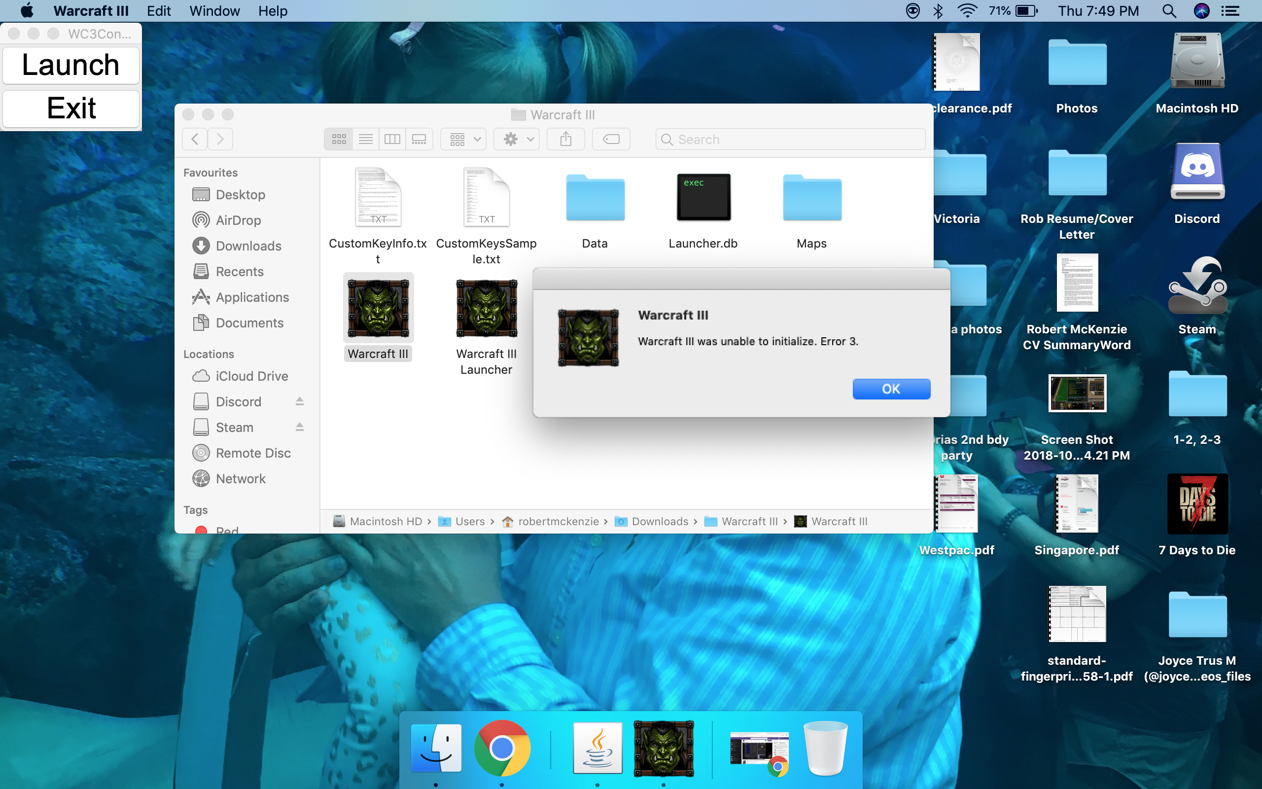The image size is (1262, 789).
Task: Open the group-by arrangement dropdown in Finder
Action: [463, 139]
